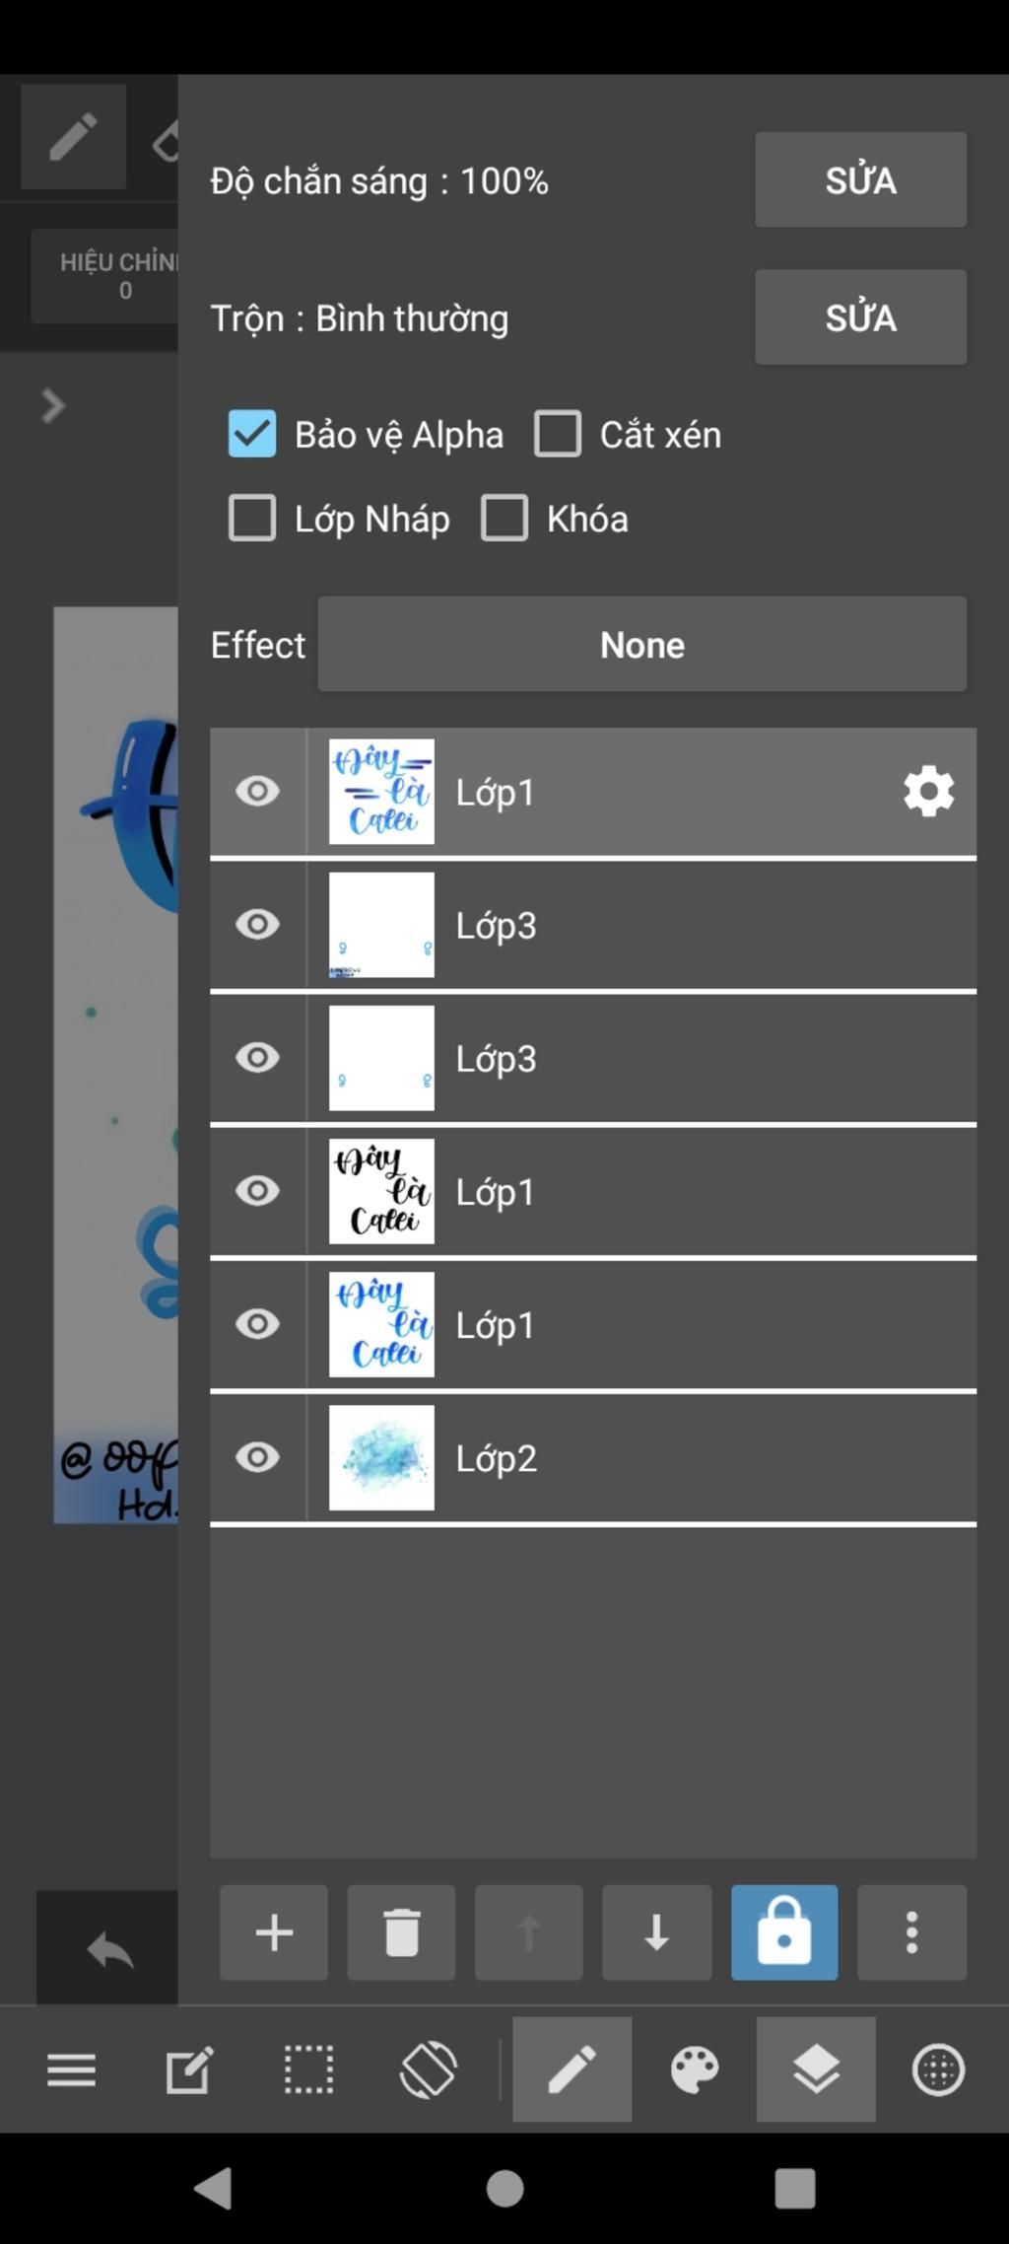Select the Lớp2 watercolor layer thumbnail
This screenshot has height=2244, width=1009.
(381, 1457)
